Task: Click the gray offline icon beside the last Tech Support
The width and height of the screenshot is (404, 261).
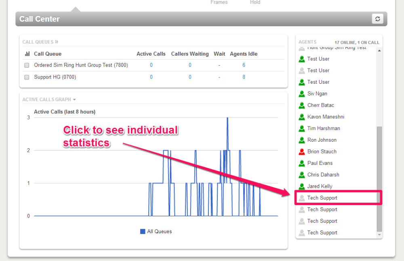Action: tap(301, 232)
